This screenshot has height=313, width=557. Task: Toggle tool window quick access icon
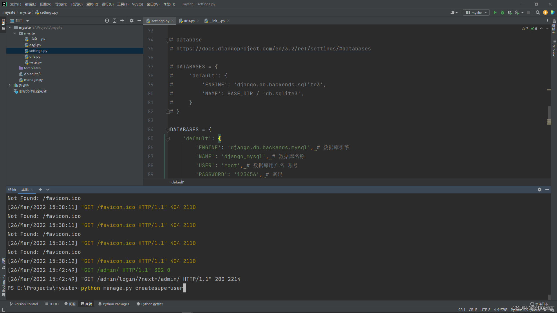point(3,310)
